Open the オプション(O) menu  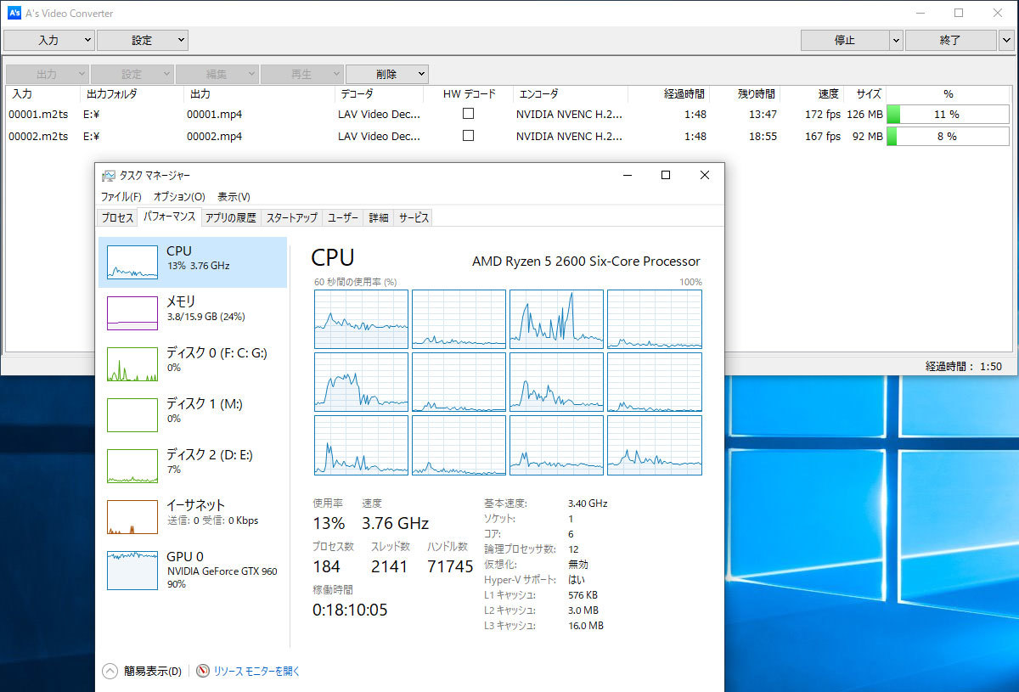tap(179, 196)
